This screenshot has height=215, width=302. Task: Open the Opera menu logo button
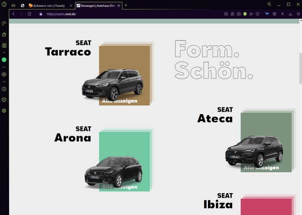4,4
